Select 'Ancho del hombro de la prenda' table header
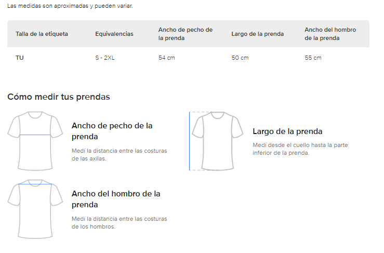Image resolution: width=384 pixels, height=253 pixels. pos(330,34)
